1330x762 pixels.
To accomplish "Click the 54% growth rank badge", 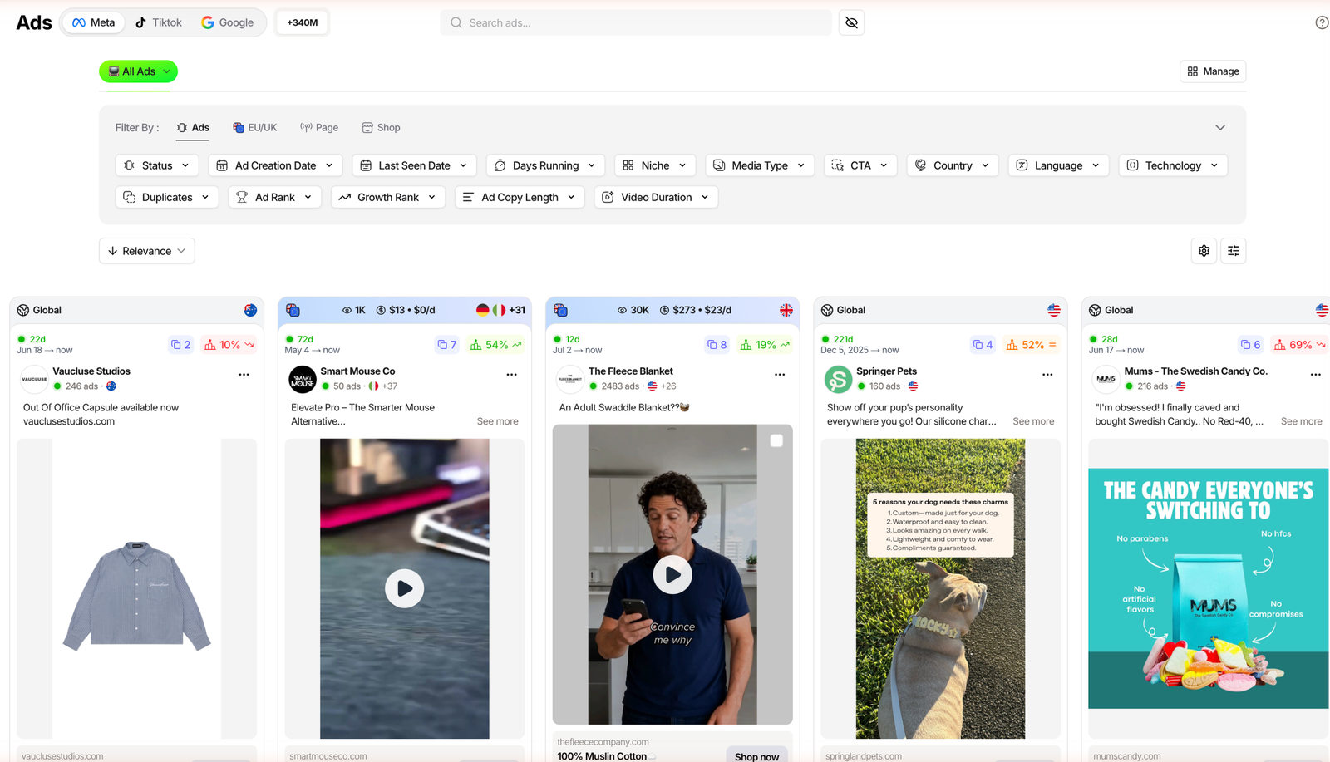I will click(496, 345).
